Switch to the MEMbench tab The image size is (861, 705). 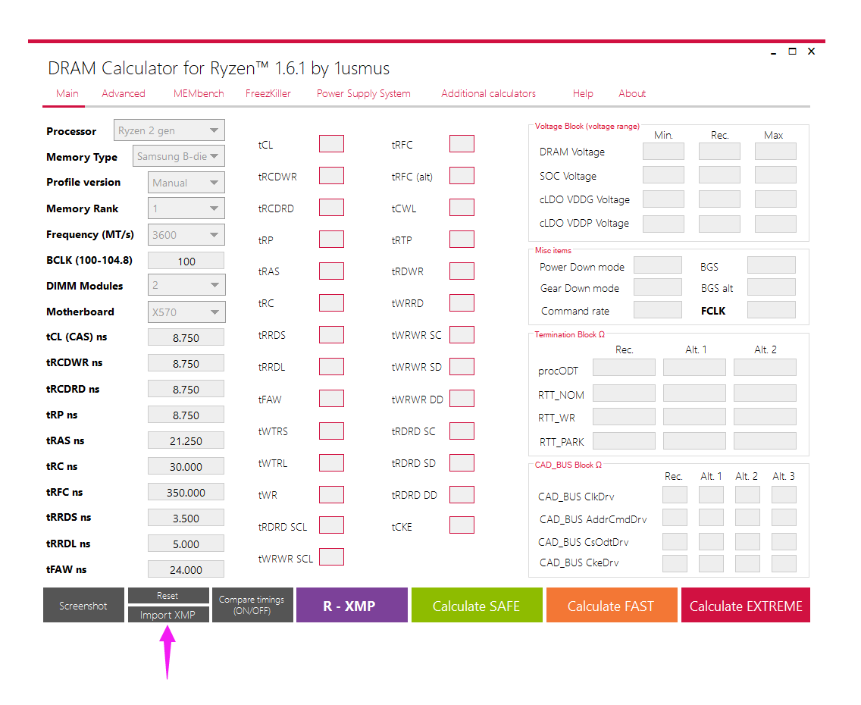199,93
